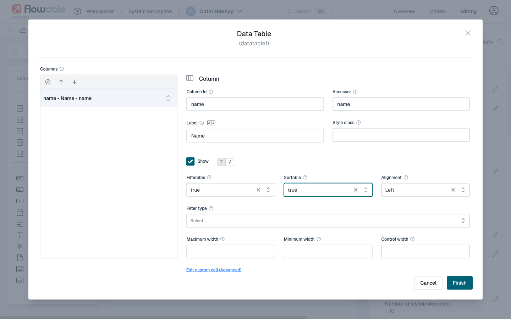Add a new column with the plus icon
This screenshot has height=319, width=511.
pyautogui.click(x=48, y=82)
